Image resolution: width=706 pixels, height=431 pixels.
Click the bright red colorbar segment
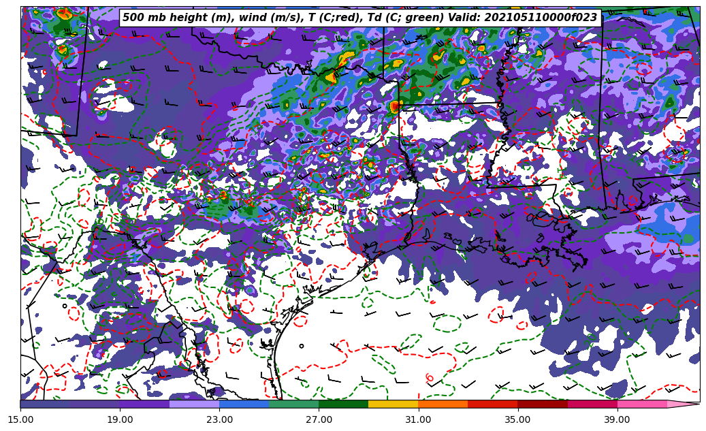(492, 404)
